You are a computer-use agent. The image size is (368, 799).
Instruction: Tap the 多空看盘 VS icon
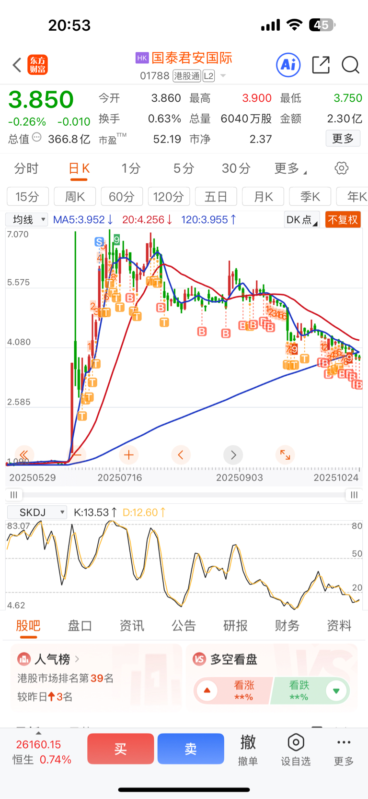(199, 659)
